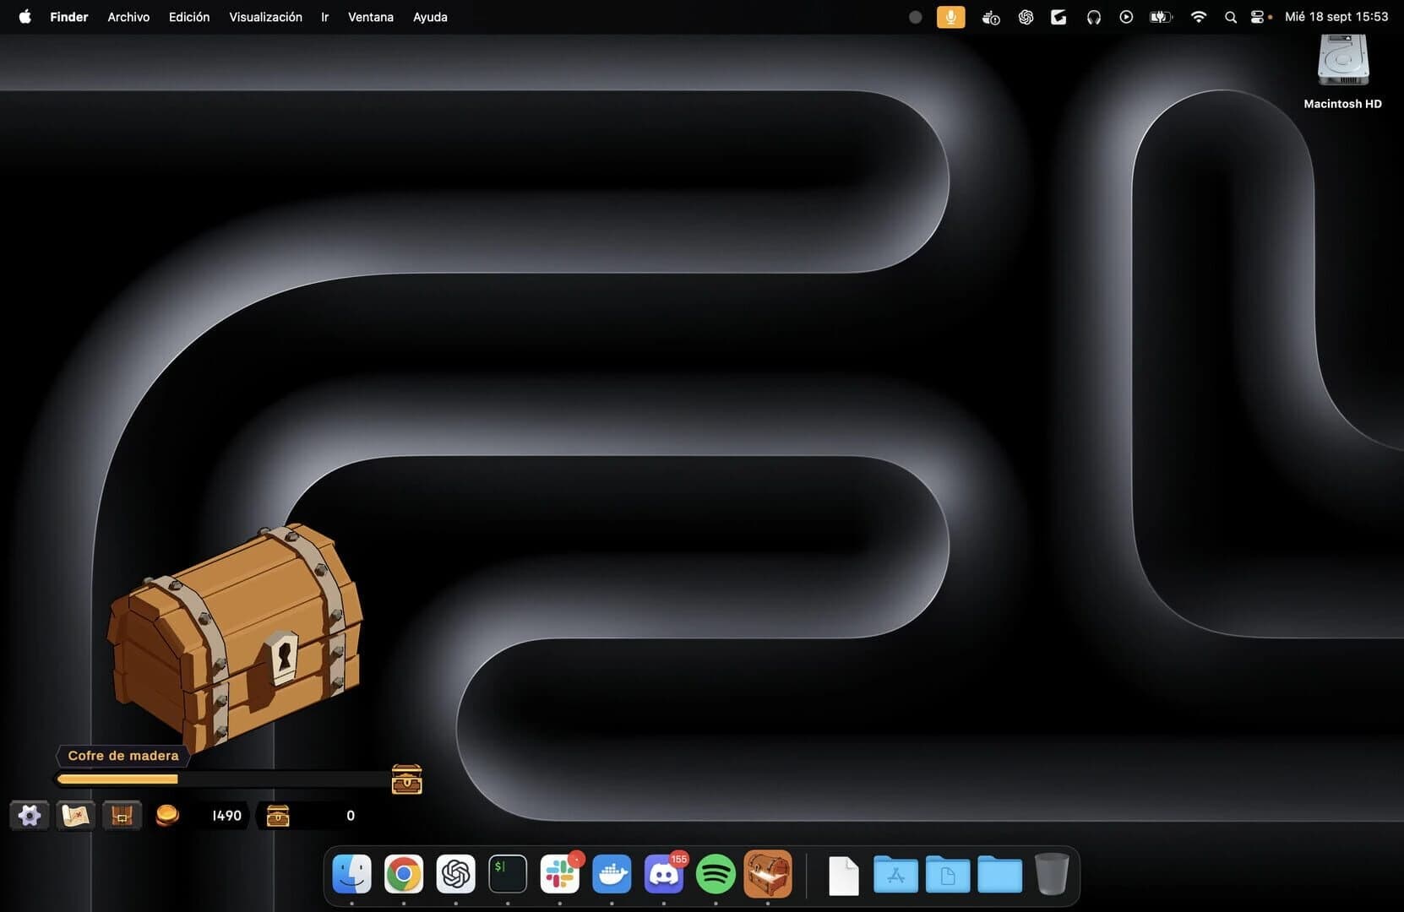Launch the treasure chest app from Dock
This screenshot has height=912, width=1404.
[767, 874]
